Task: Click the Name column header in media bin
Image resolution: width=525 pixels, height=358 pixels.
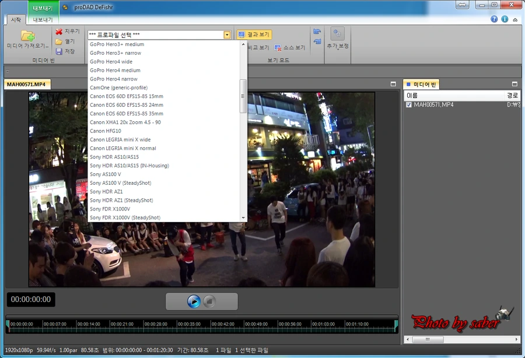Action: [x=454, y=96]
